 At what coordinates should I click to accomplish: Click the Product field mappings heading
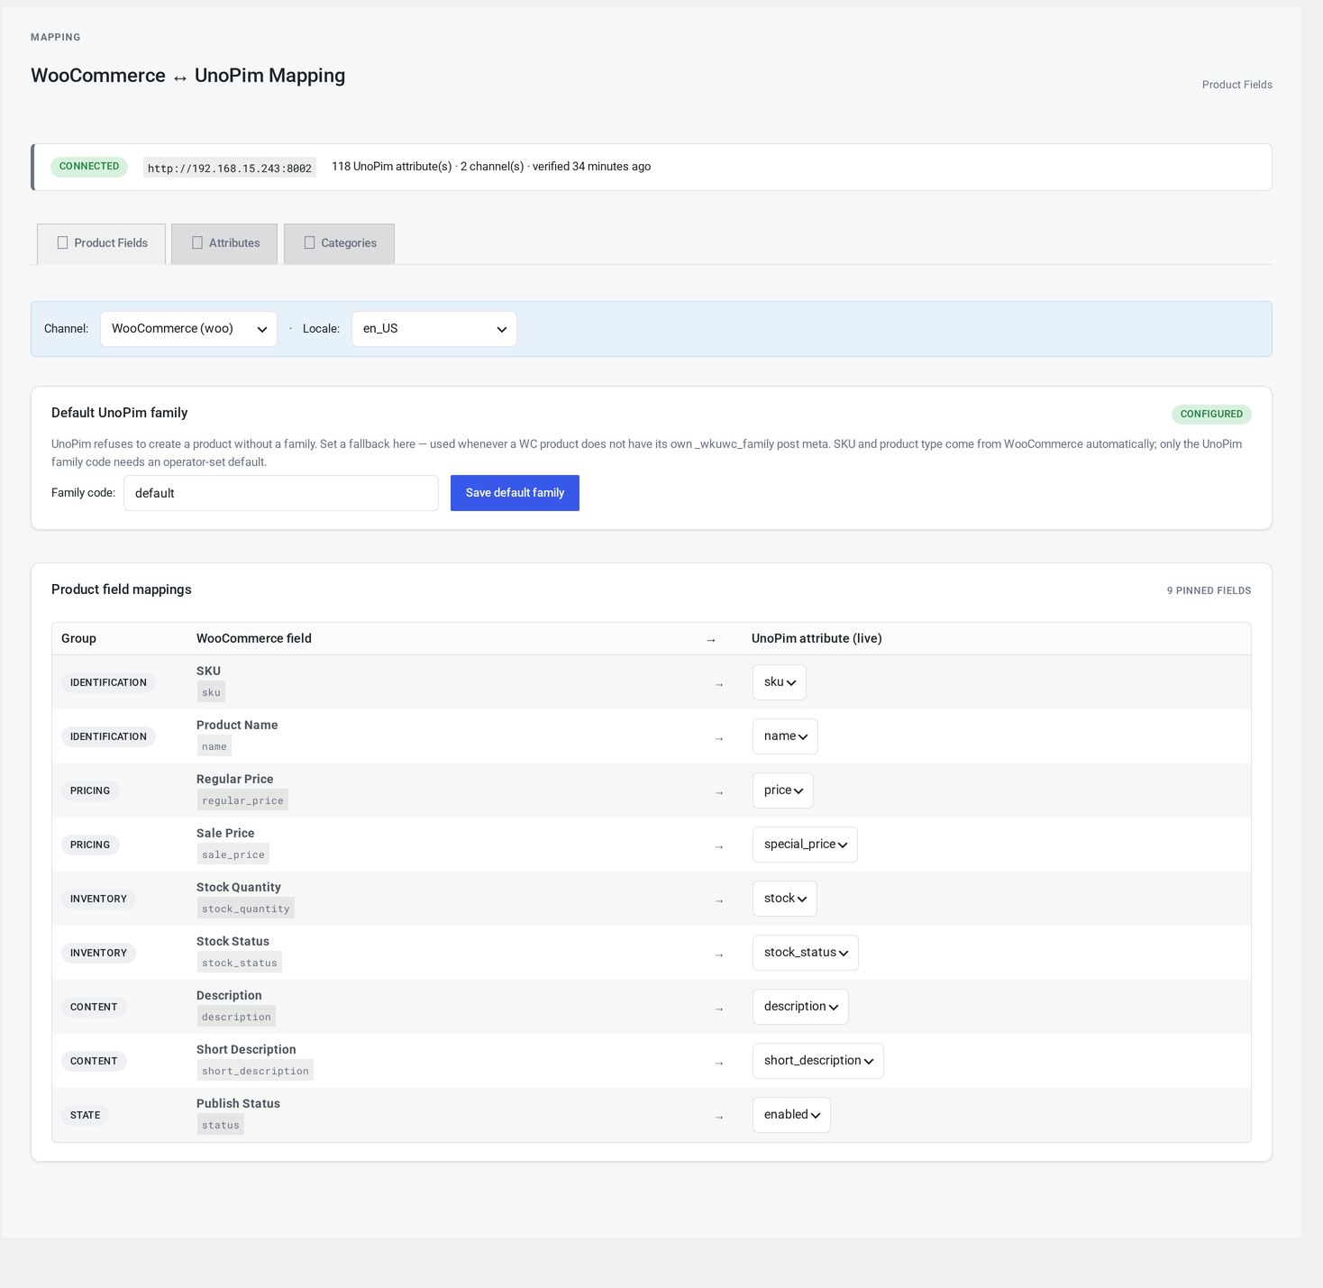click(122, 589)
